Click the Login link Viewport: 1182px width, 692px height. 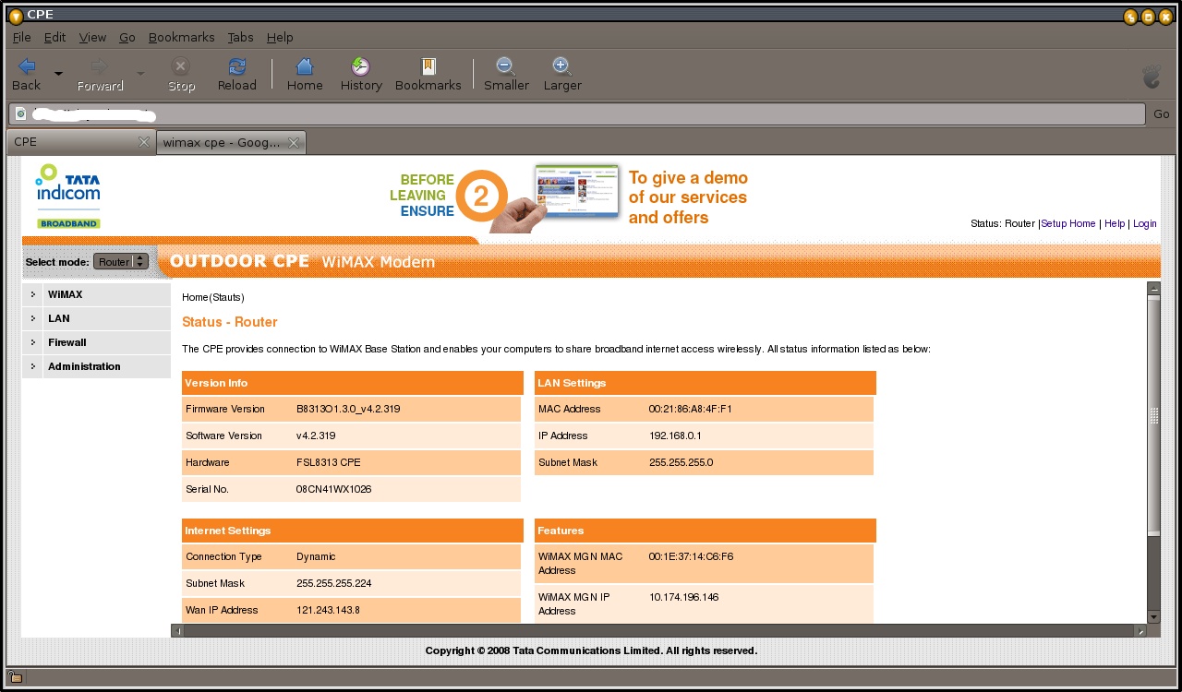1145,223
